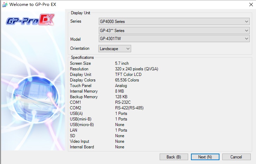Cancel the setup wizard
The width and height of the screenshot is (256, 164).
pos(236,157)
